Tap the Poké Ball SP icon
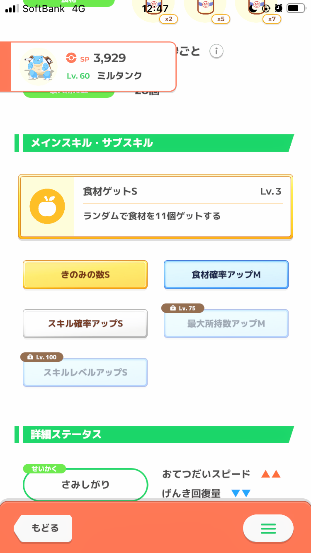Screen dimensions: 311x553 coord(71,58)
